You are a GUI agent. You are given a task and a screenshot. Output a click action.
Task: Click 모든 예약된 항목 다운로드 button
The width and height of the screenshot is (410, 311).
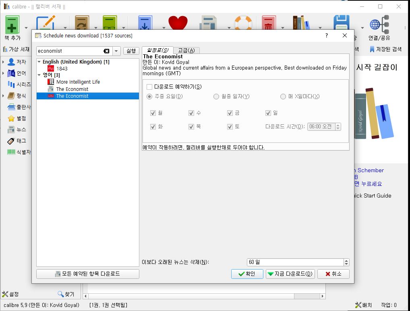click(x=87, y=274)
